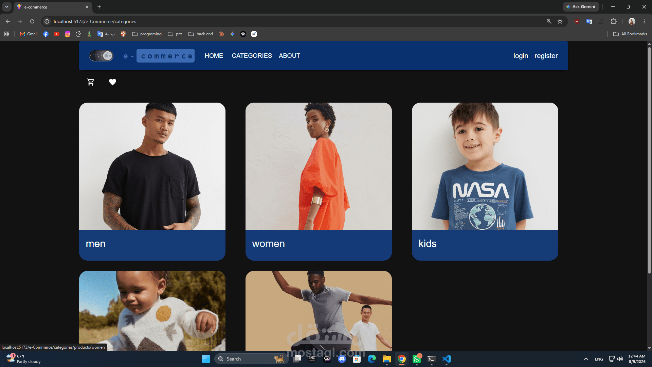Click the browser back arrow

click(x=8, y=21)
